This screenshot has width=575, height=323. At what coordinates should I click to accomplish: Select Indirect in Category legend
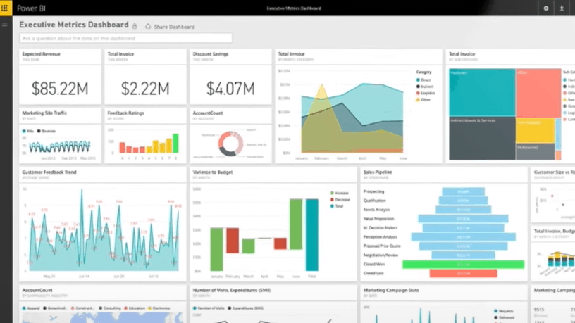coord(425,87)
